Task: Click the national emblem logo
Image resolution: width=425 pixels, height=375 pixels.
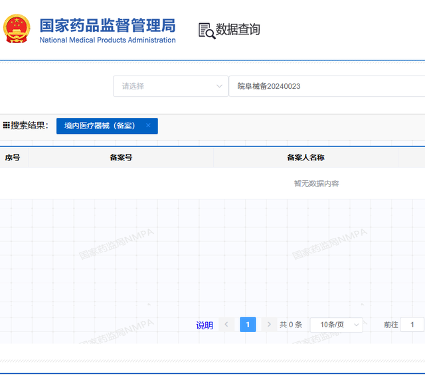Action: coord(17,30)
